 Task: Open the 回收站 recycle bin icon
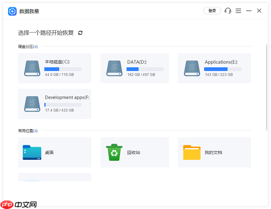click(114, 153)
